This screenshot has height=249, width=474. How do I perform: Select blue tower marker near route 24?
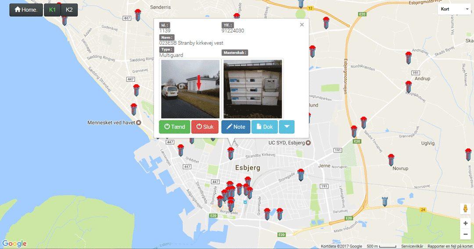[x=384, y=201]
